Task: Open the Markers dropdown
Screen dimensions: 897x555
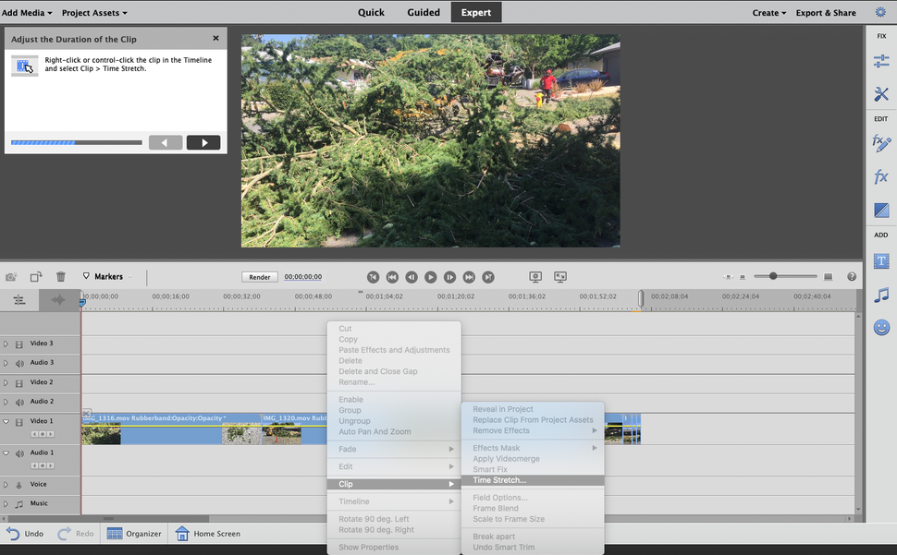Action: click(108, 276)
